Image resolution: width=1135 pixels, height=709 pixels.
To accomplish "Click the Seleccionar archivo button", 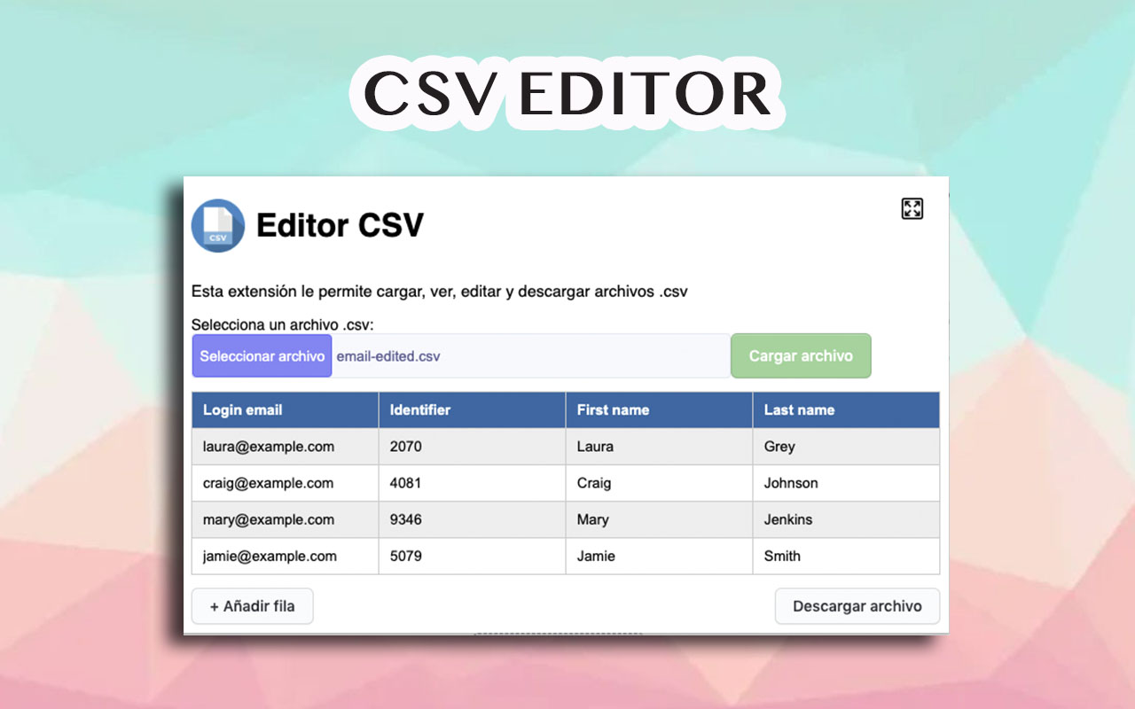I will click(x=262, y=355).
